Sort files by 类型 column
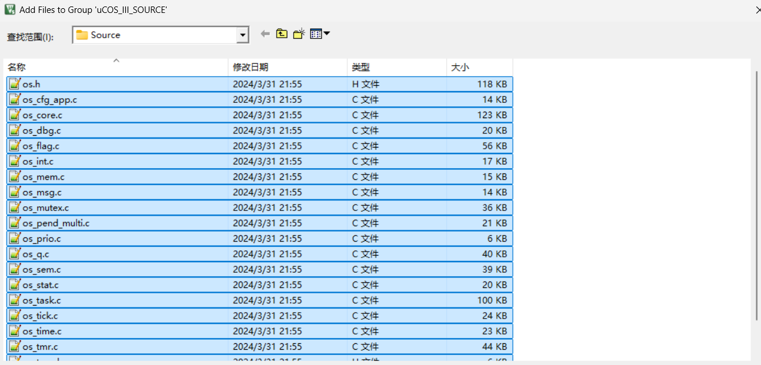This screenshot has width=761, height=365. point(397,67)
